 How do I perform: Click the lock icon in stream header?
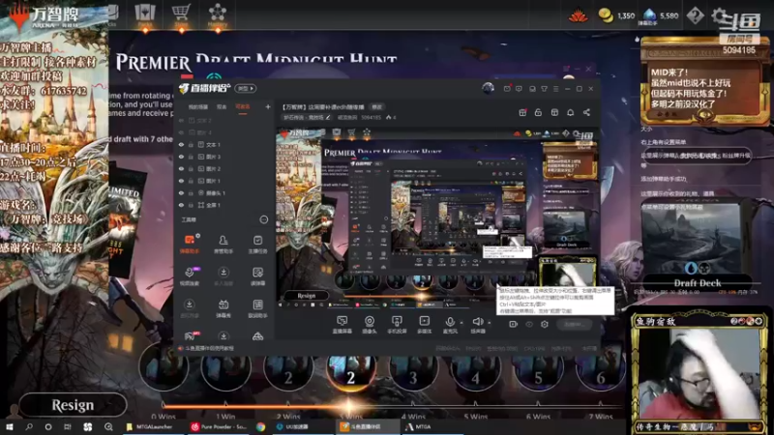coord(538,112)
